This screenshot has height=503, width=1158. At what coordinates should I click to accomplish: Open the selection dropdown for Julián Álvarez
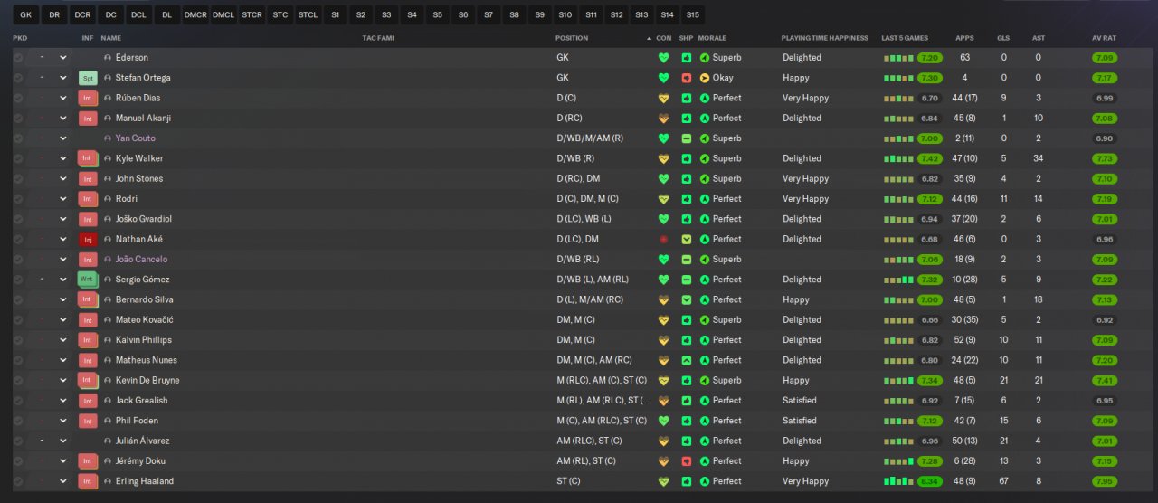click(x=63, y=441)
